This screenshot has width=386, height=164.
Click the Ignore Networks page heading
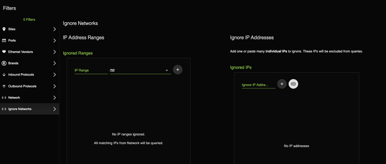(x=80, y=23)
